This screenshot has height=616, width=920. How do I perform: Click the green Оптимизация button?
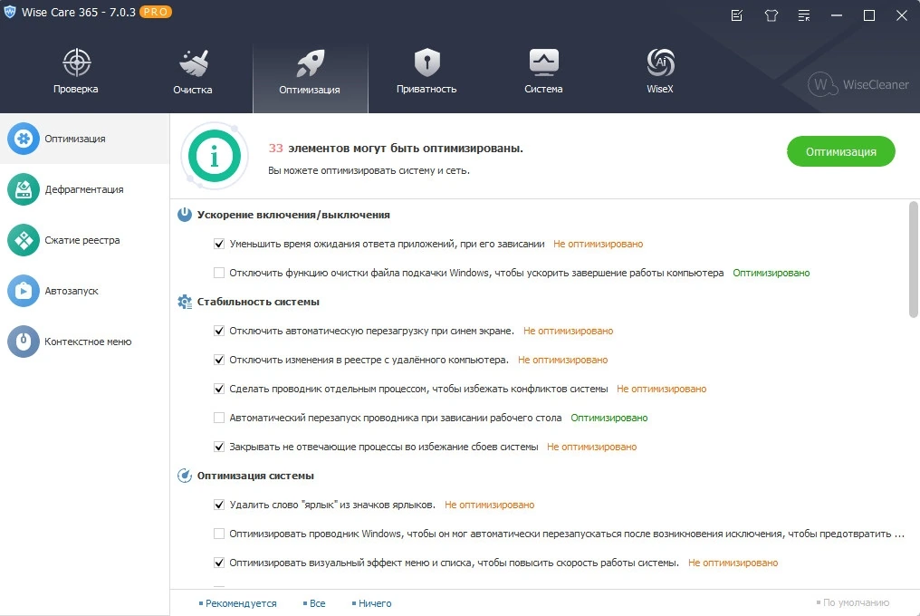841,151
